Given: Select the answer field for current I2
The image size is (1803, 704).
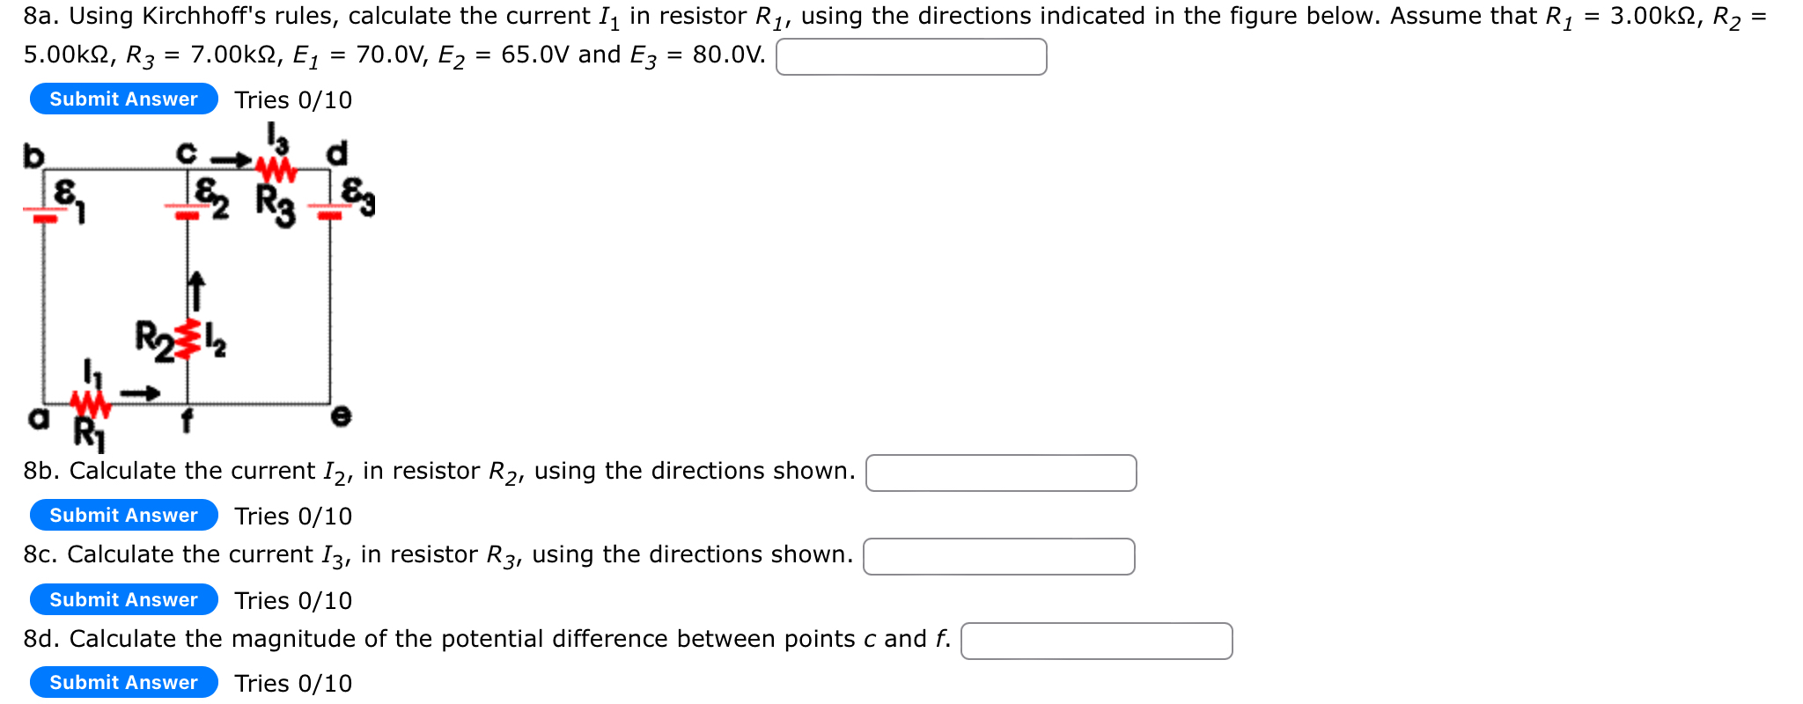Looking at the screenshot, I should 1001,473.
